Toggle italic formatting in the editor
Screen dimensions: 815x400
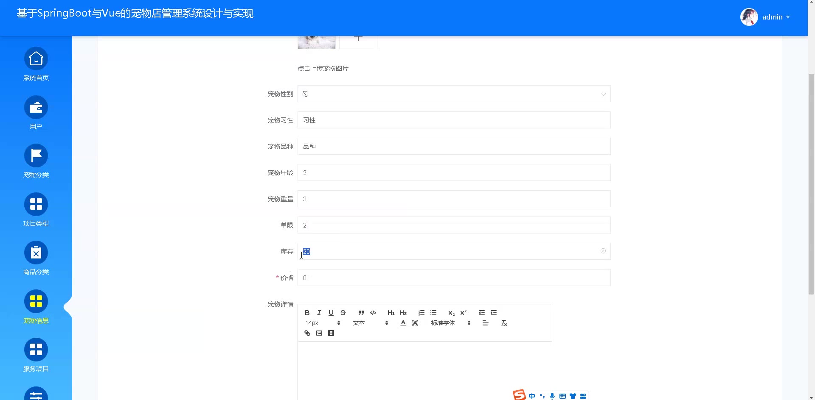tap(319, 313)
